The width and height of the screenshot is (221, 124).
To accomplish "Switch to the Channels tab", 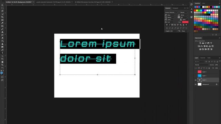I will click(x=203, y=58).
